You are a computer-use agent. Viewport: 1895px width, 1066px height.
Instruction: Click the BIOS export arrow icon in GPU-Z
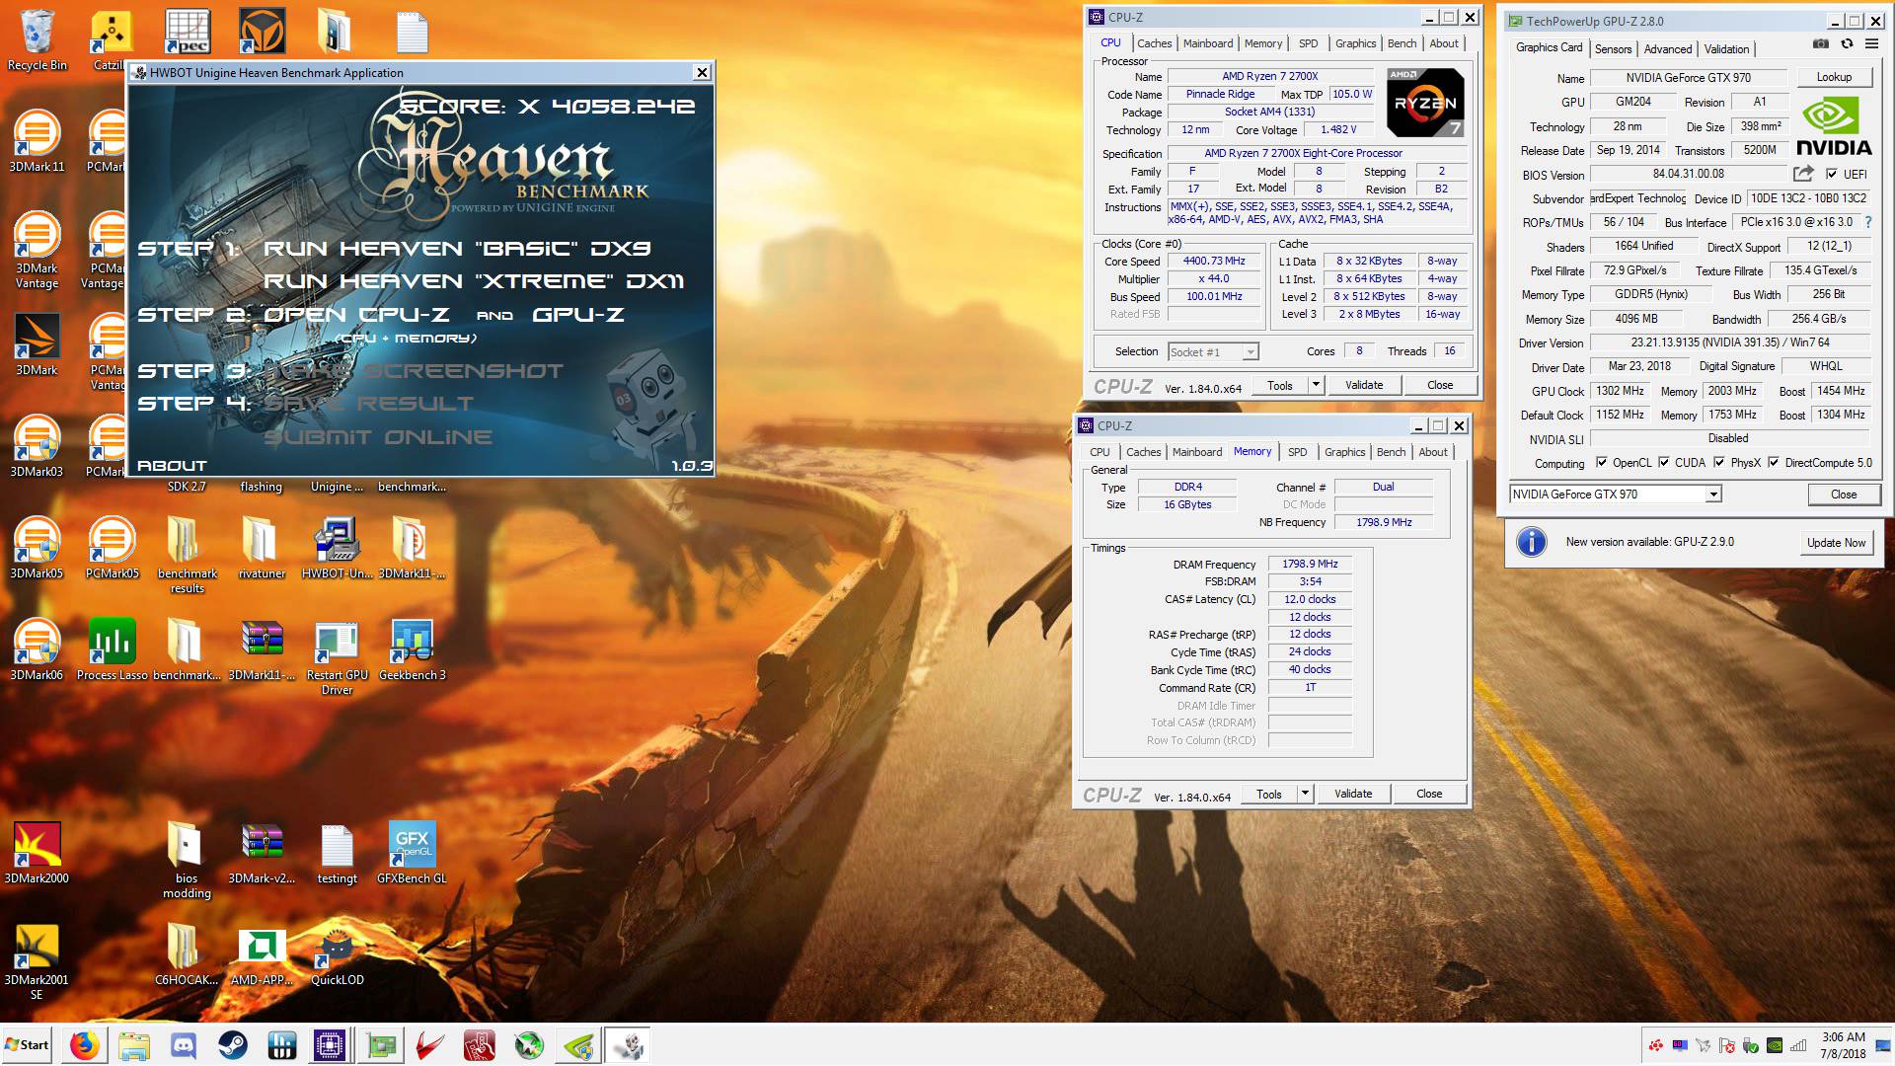1804,174
